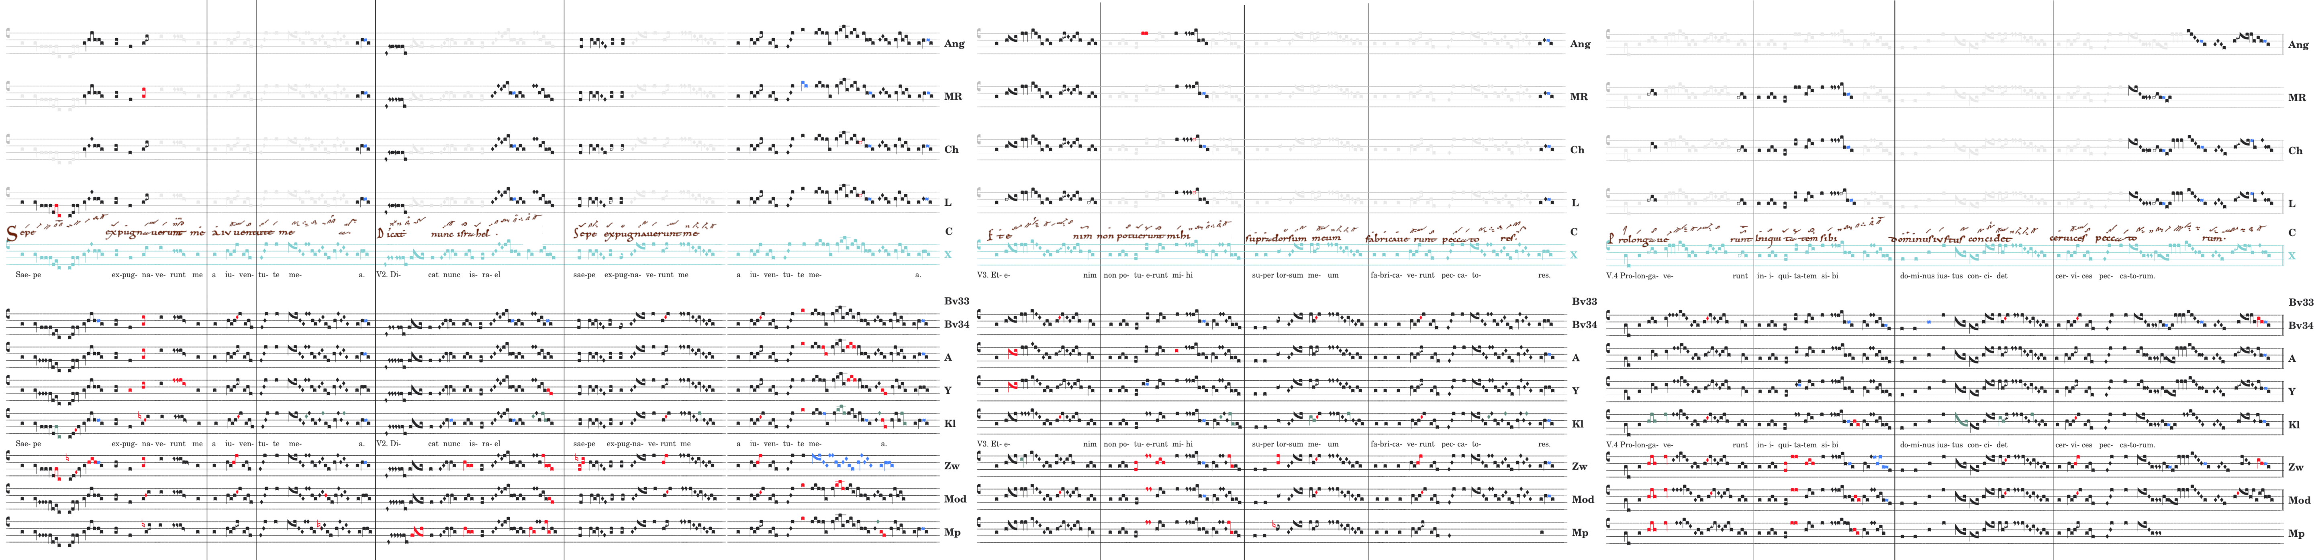Screen dimensions: 2316x560
Task: Click the 'A' staff label in rightmost panel
Action: pyautogui.click(x=2292, y=358)
